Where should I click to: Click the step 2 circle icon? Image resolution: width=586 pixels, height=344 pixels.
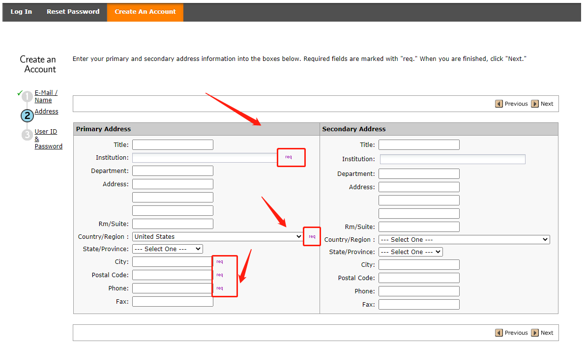(x=27, y=116)
